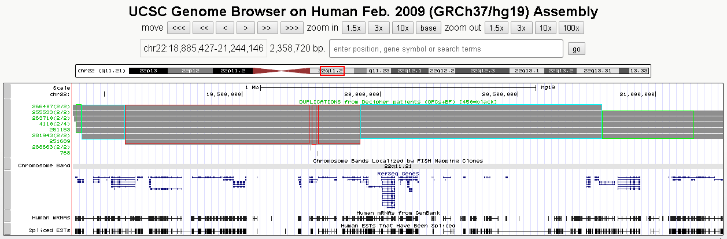Move right with the >> button
The height and width of the screenshot is (239, 727).
(267, 28)
